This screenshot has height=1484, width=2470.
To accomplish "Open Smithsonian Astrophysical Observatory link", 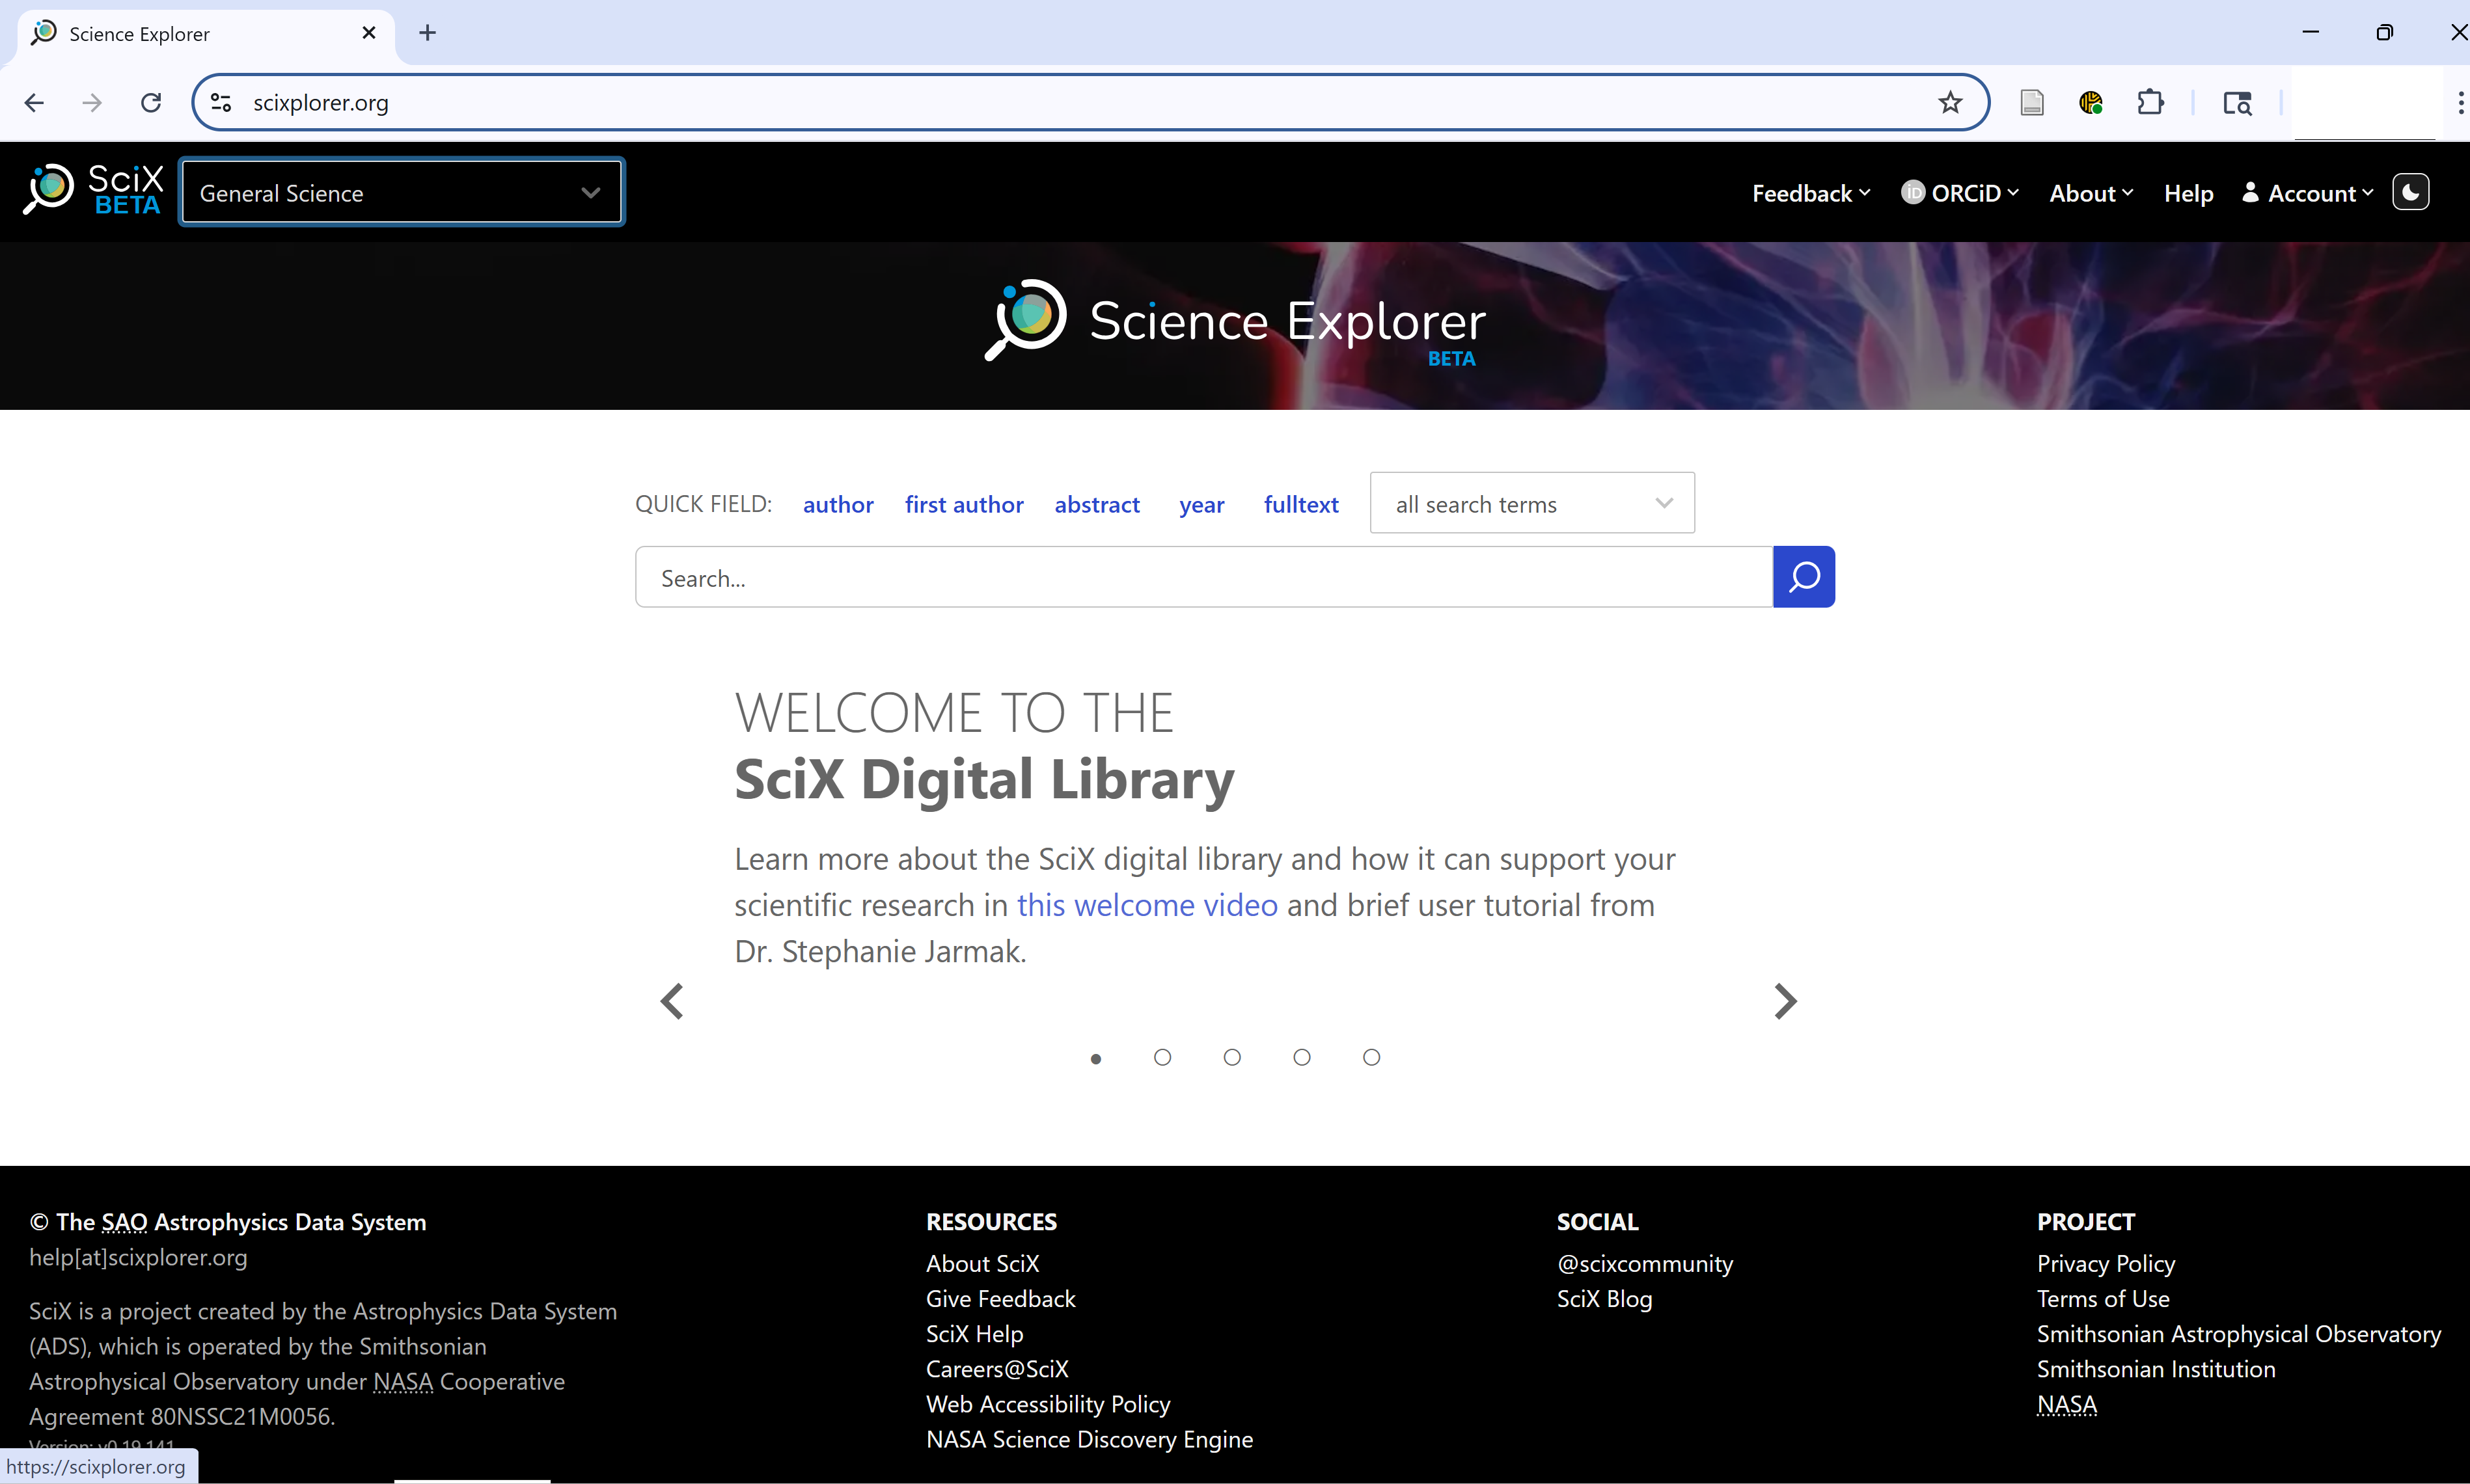I will click(2239, 1333).
